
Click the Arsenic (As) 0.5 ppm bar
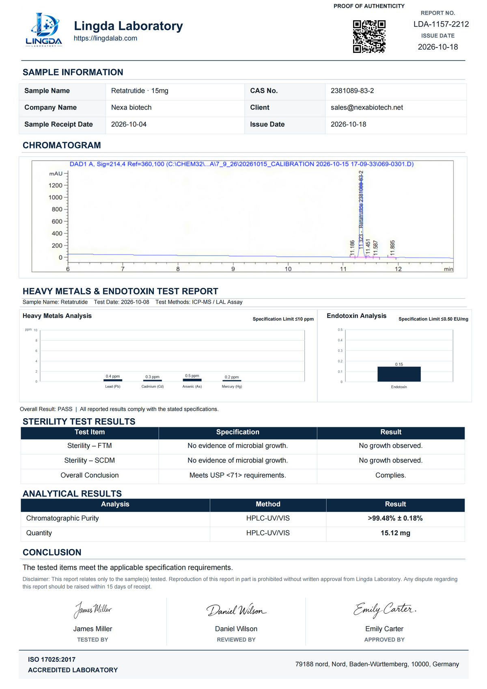pyautogui.click(x=192, y=380)
